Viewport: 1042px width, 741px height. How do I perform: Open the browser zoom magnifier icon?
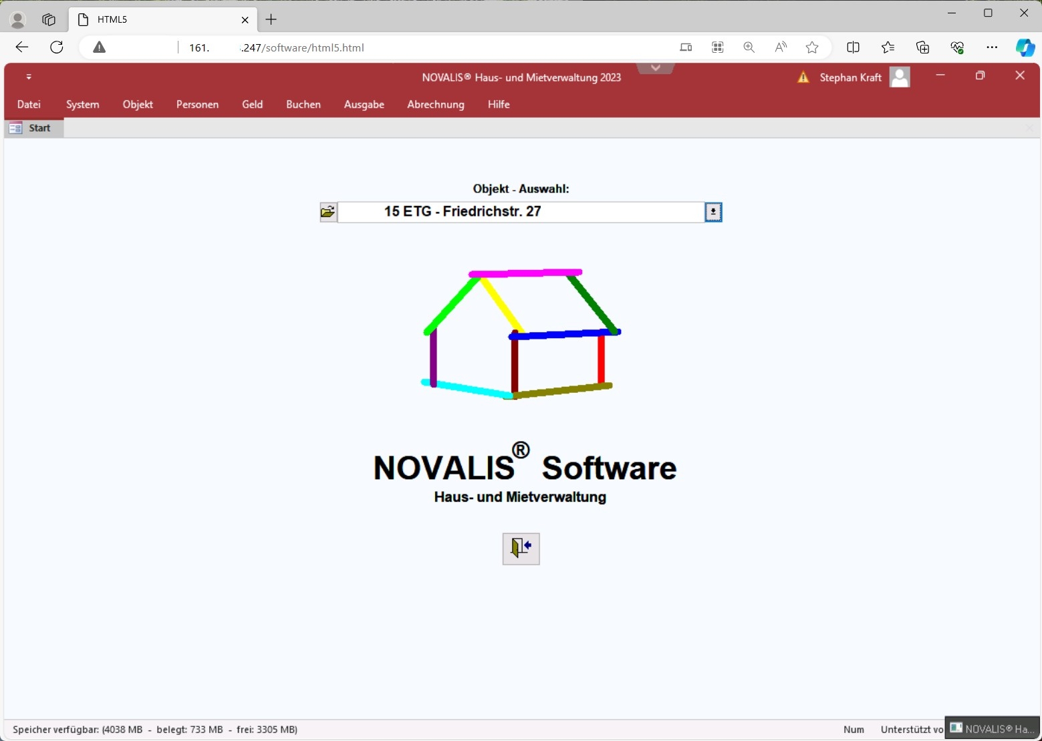click(x=749, y=47)
